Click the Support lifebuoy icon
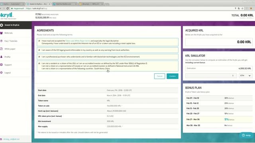 pyautogui.click(x=2, y=65)
